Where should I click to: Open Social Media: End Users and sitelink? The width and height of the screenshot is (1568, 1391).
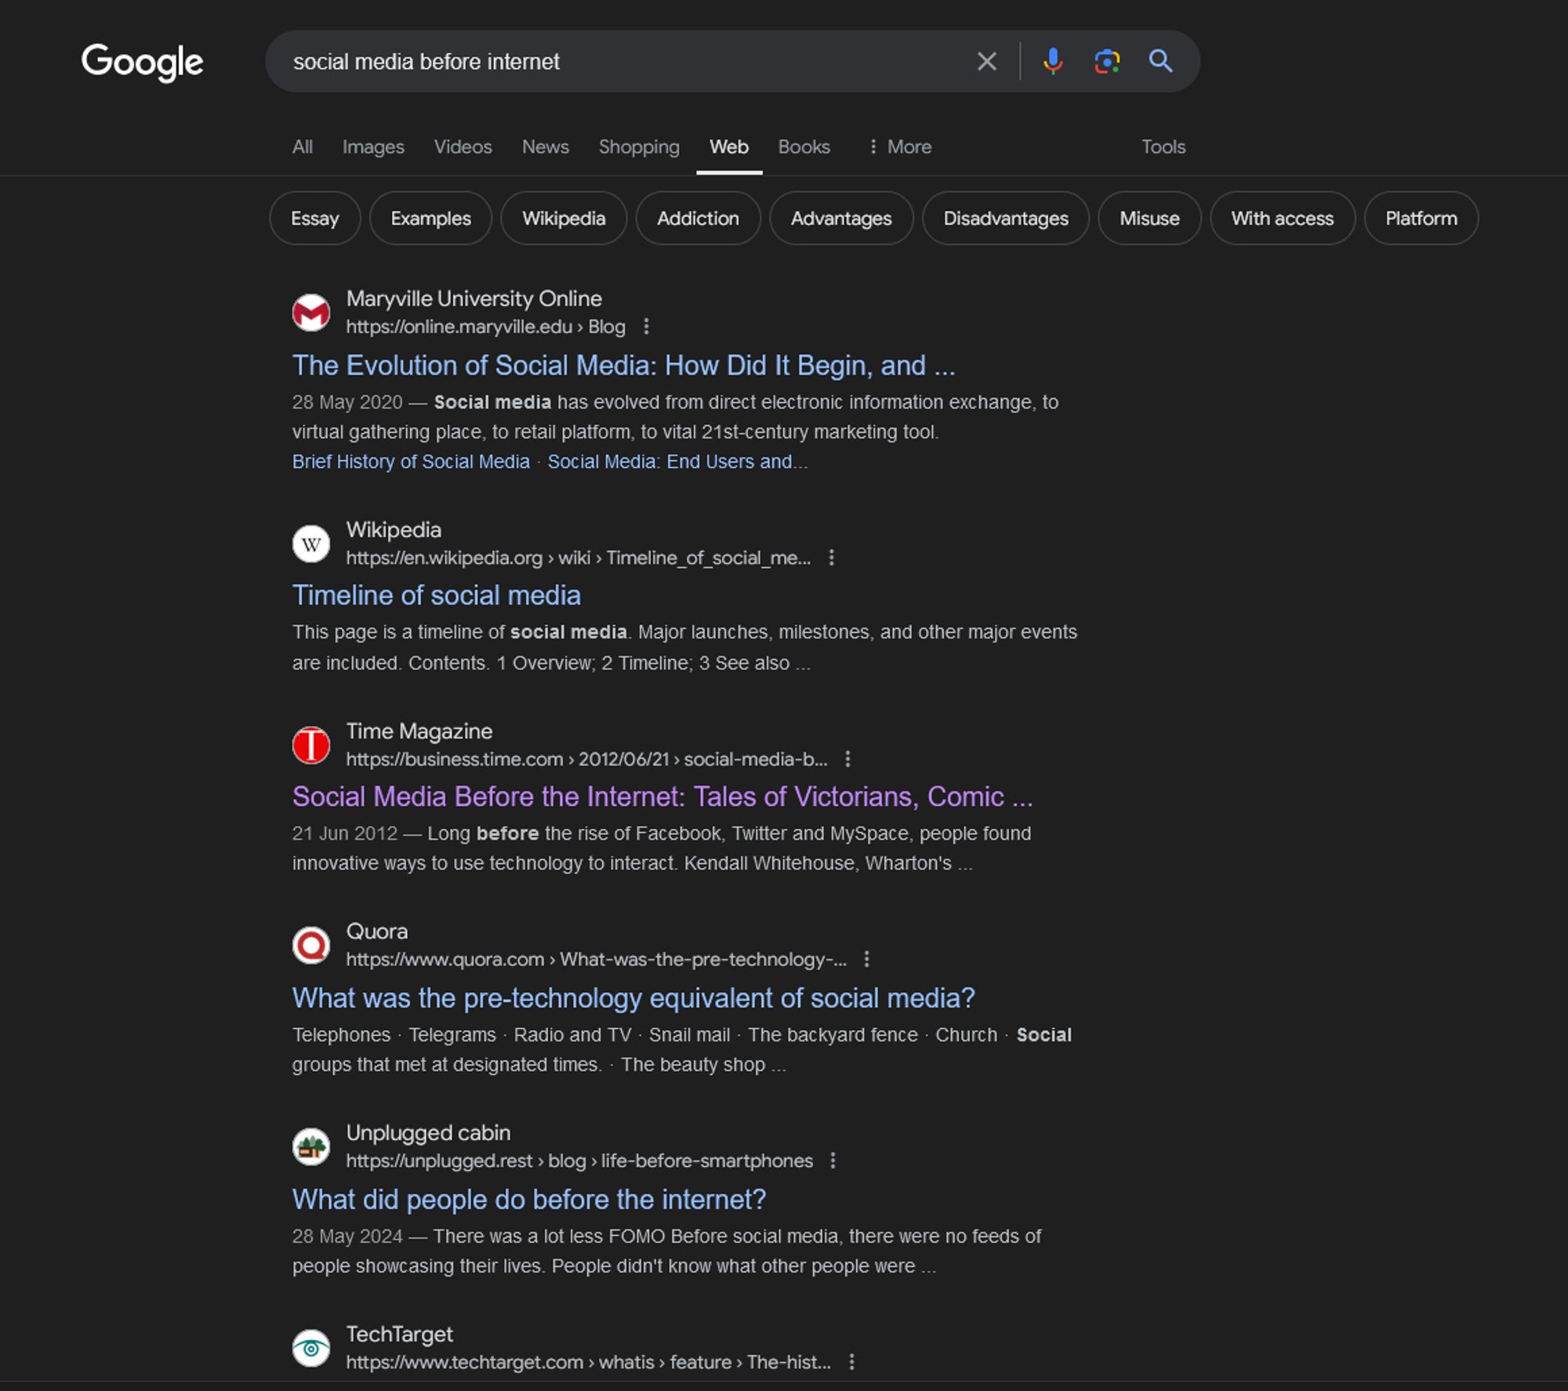pos(677,462)
